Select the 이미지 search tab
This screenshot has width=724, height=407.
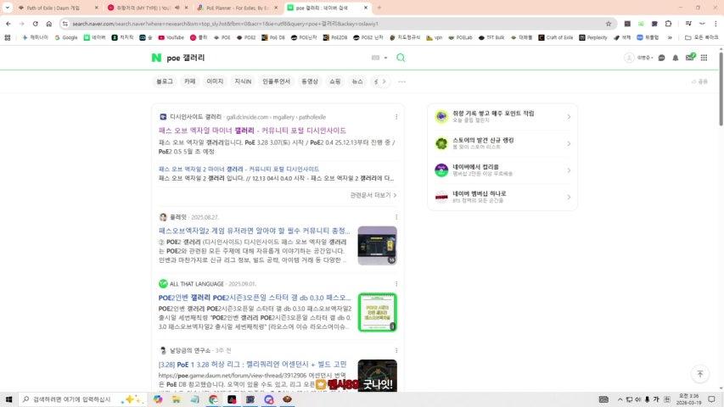point(215,81)
